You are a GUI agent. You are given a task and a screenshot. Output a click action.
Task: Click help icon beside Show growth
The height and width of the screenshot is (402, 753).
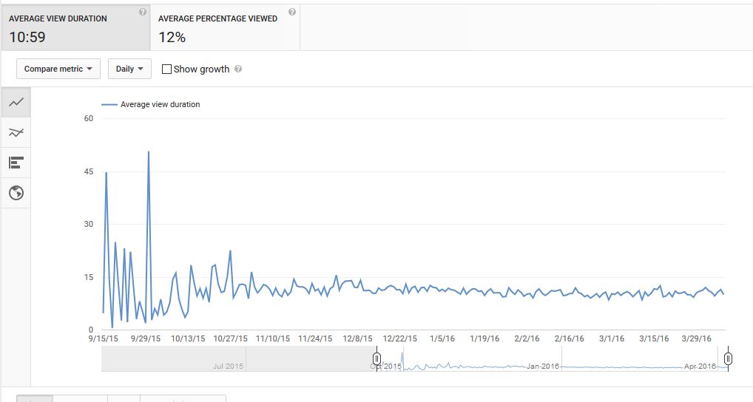tap(238, 69)
